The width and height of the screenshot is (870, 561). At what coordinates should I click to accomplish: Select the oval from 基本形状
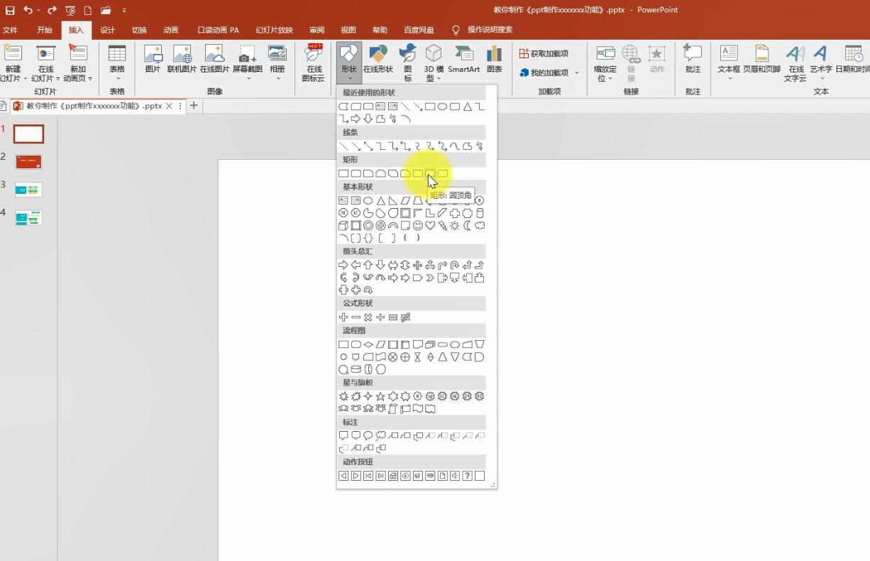(368, 200)
